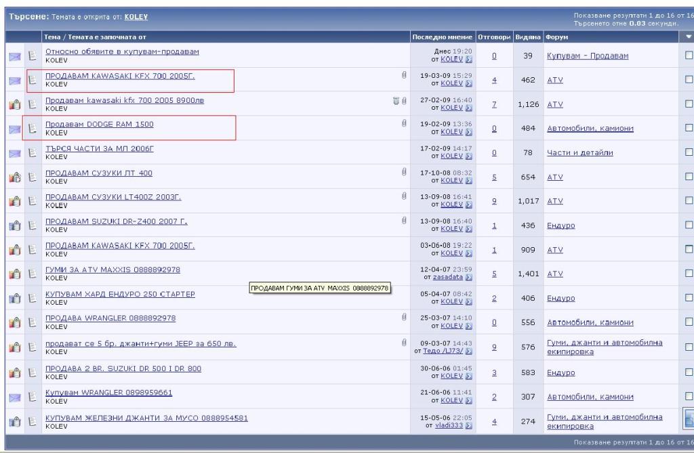Viewport: 694px width, 453px height.
Task: Open last poster link 'Тедо /LJ73/'
Action: coord(443,351)
